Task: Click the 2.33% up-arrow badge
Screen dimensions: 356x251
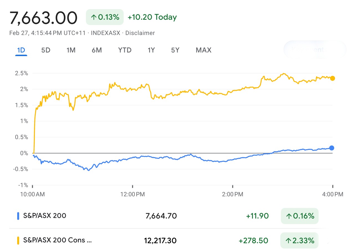Action: point(299,240)
